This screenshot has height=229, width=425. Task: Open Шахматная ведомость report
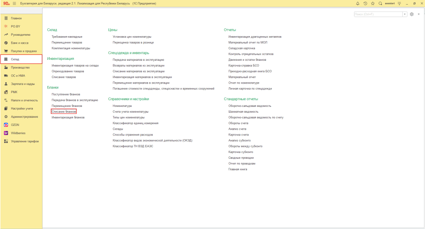[x=243, y=111]
